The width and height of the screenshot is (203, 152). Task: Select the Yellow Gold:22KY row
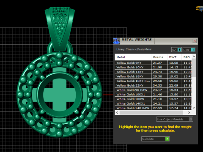pos(153,85)
